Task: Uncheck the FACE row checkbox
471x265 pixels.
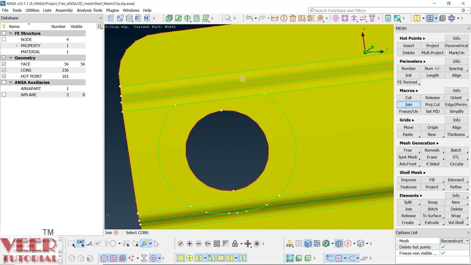Action: (x=4, y=64)
